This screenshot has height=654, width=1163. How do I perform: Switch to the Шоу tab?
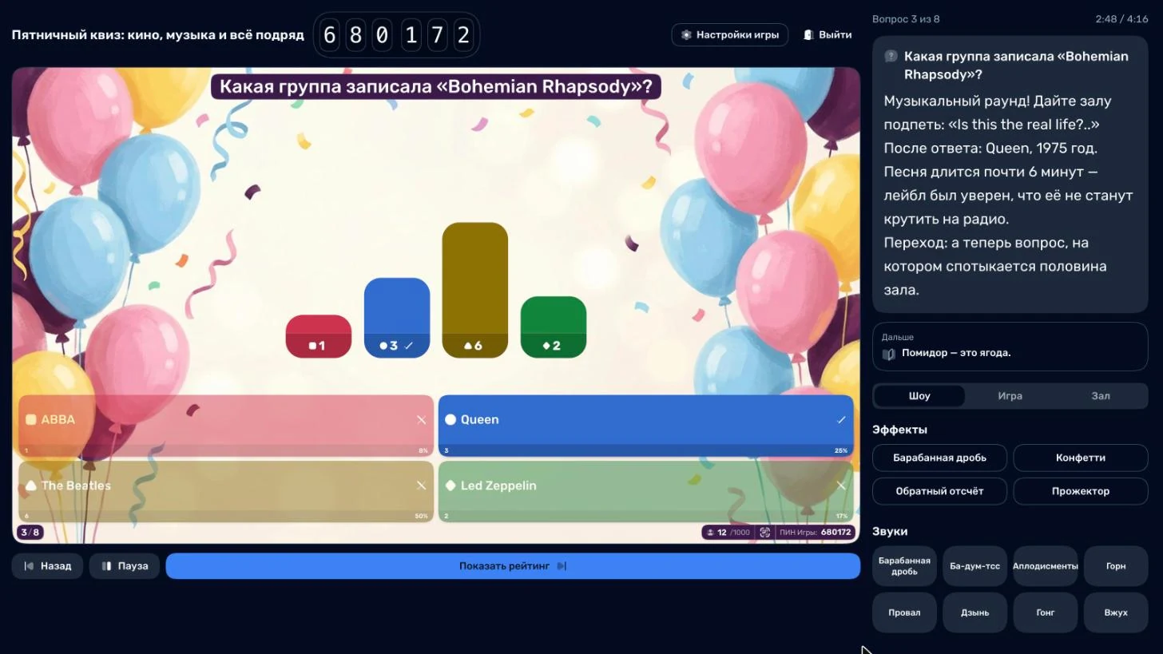point(919,396)
